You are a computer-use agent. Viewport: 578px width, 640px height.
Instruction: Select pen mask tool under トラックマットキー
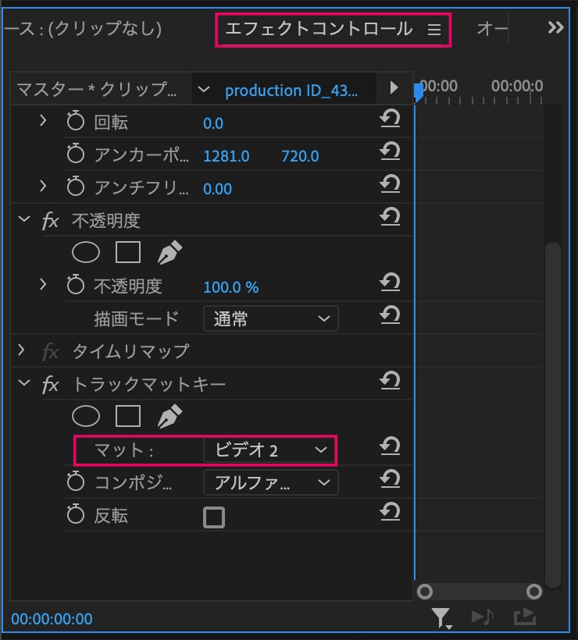coord(169,416)
